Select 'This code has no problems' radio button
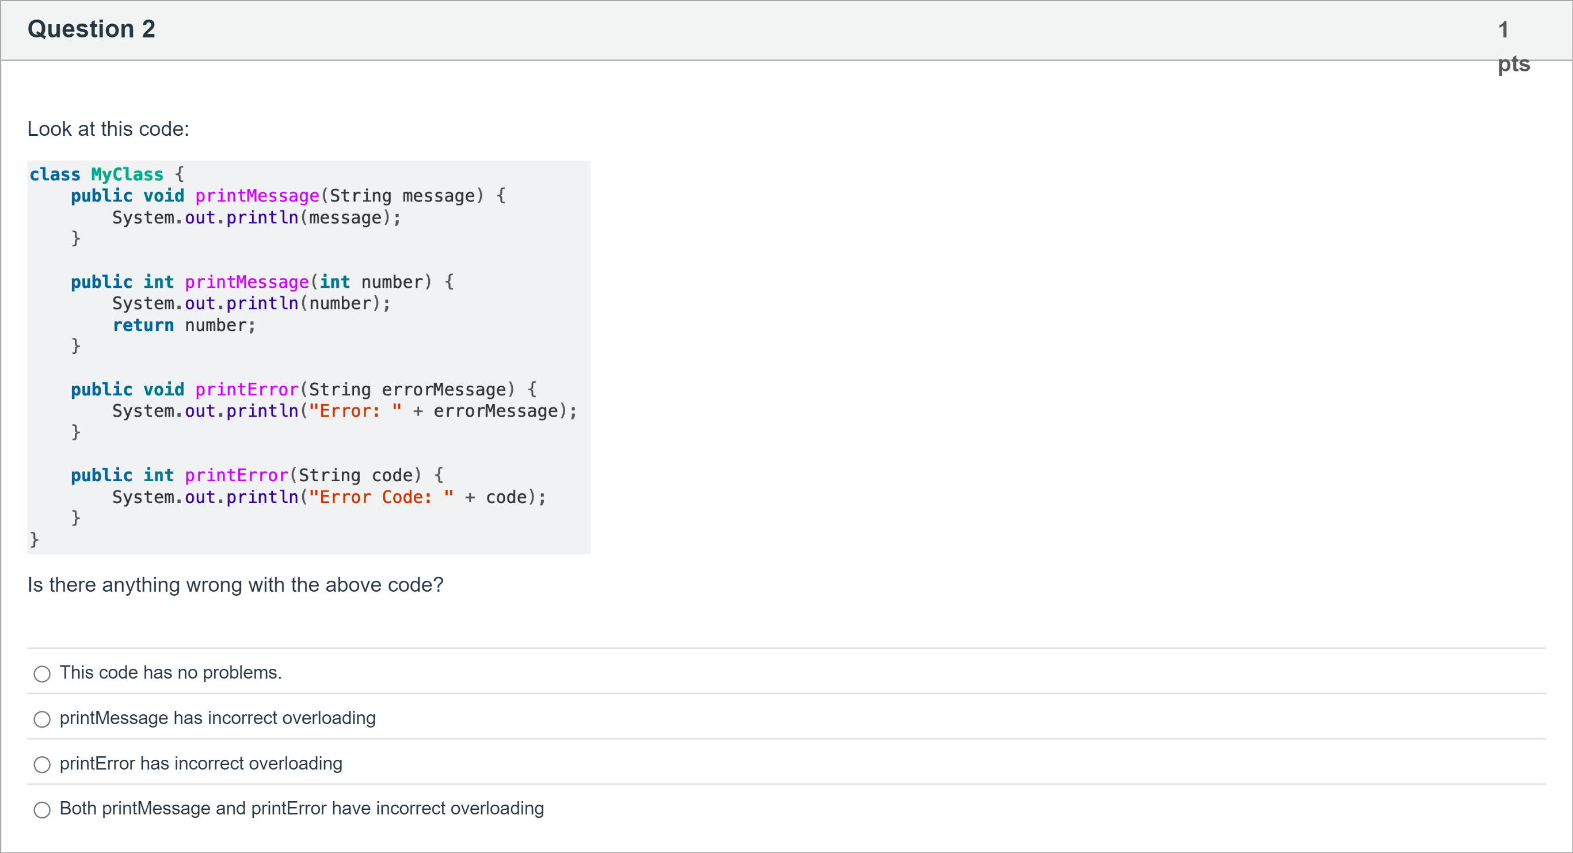Screen dimensions: 1573x853 [42, 674]
